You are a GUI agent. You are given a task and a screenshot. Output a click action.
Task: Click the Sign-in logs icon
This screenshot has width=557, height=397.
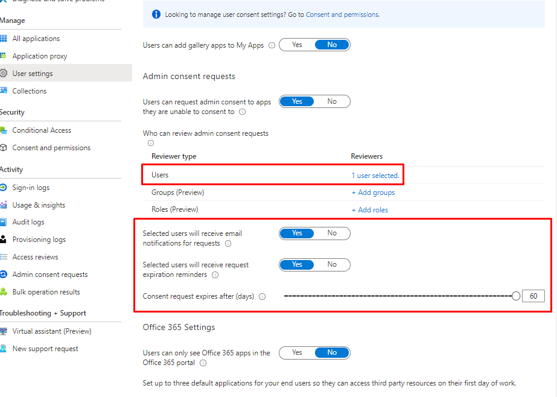4,188
